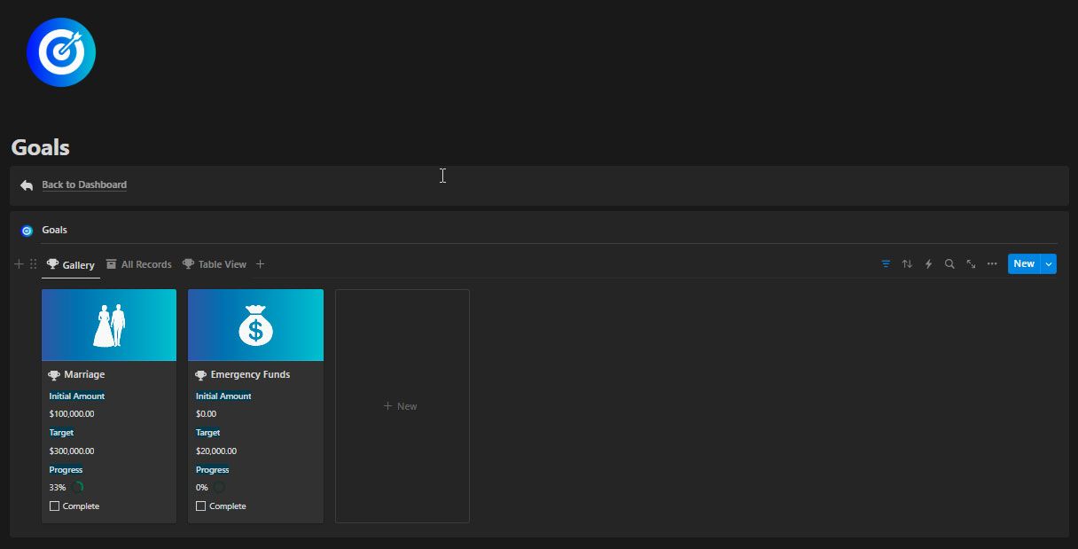Open the Emergency Funds money bag cover

tap(255, 325)
